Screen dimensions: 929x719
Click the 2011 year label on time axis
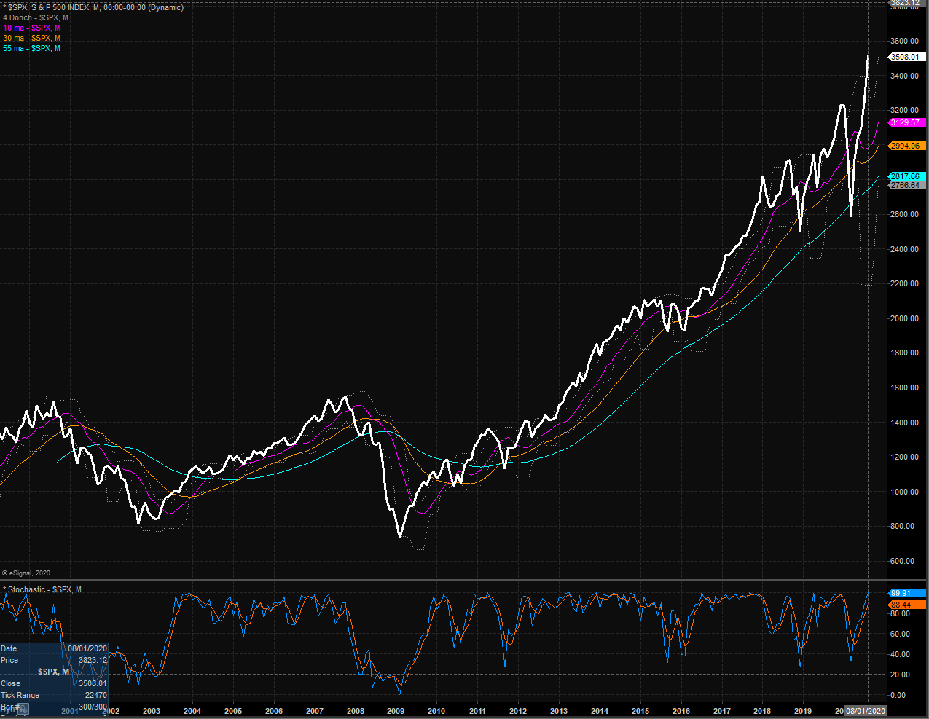pos(477,711)
